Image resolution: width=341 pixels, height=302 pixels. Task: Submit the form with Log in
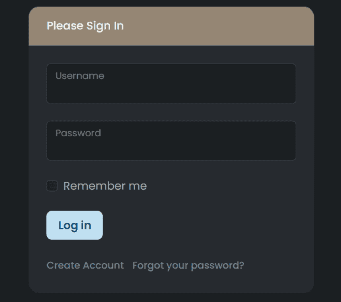click(75, 225)
